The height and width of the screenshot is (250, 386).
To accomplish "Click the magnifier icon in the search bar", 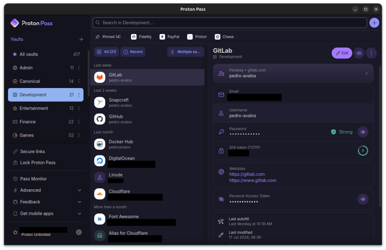I will click(98, 23).
